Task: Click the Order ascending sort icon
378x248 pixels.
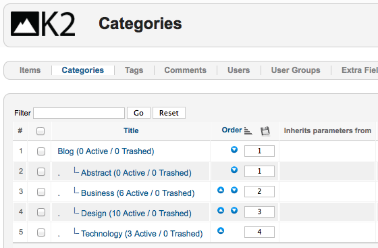Action: [248, 130]
